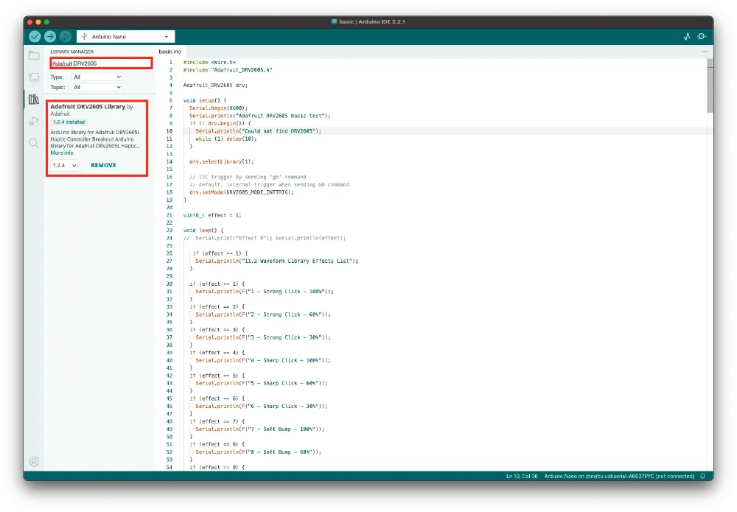Collapse the Library Manager sidebar icon
Viewport: 737px width, 512px height.
(34, 99)
